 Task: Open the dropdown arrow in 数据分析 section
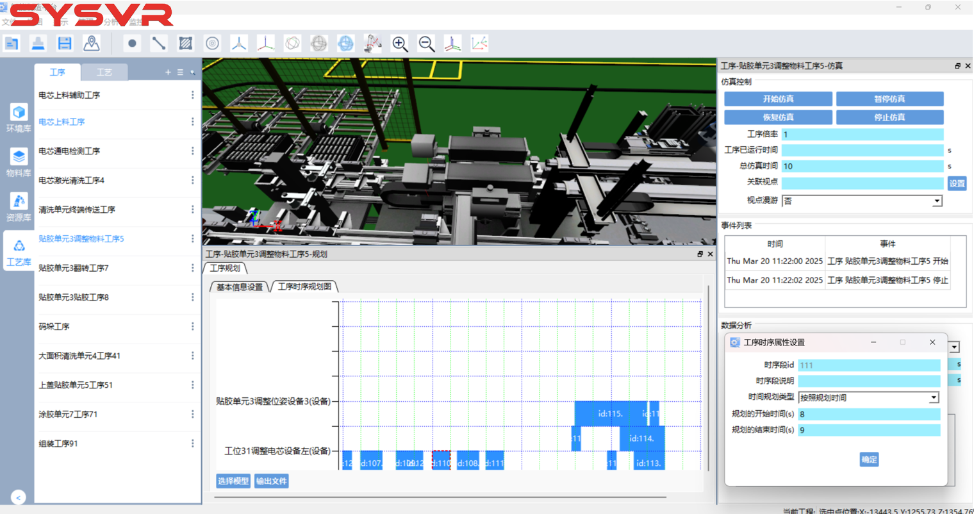click(x=954, y=347)
